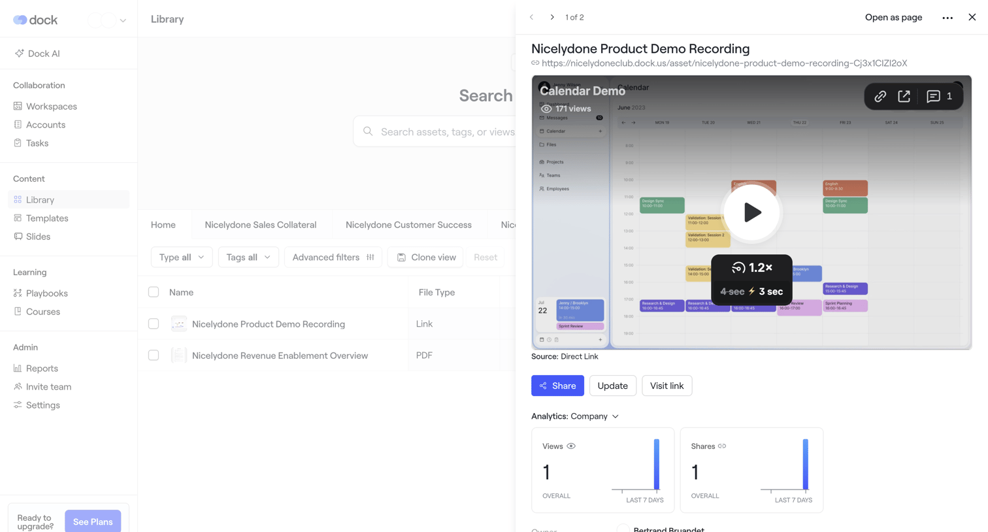This screenshot has width=988, height=532.
Task: Open Nicelydone Product Demo Recording row
Action: 269,324
